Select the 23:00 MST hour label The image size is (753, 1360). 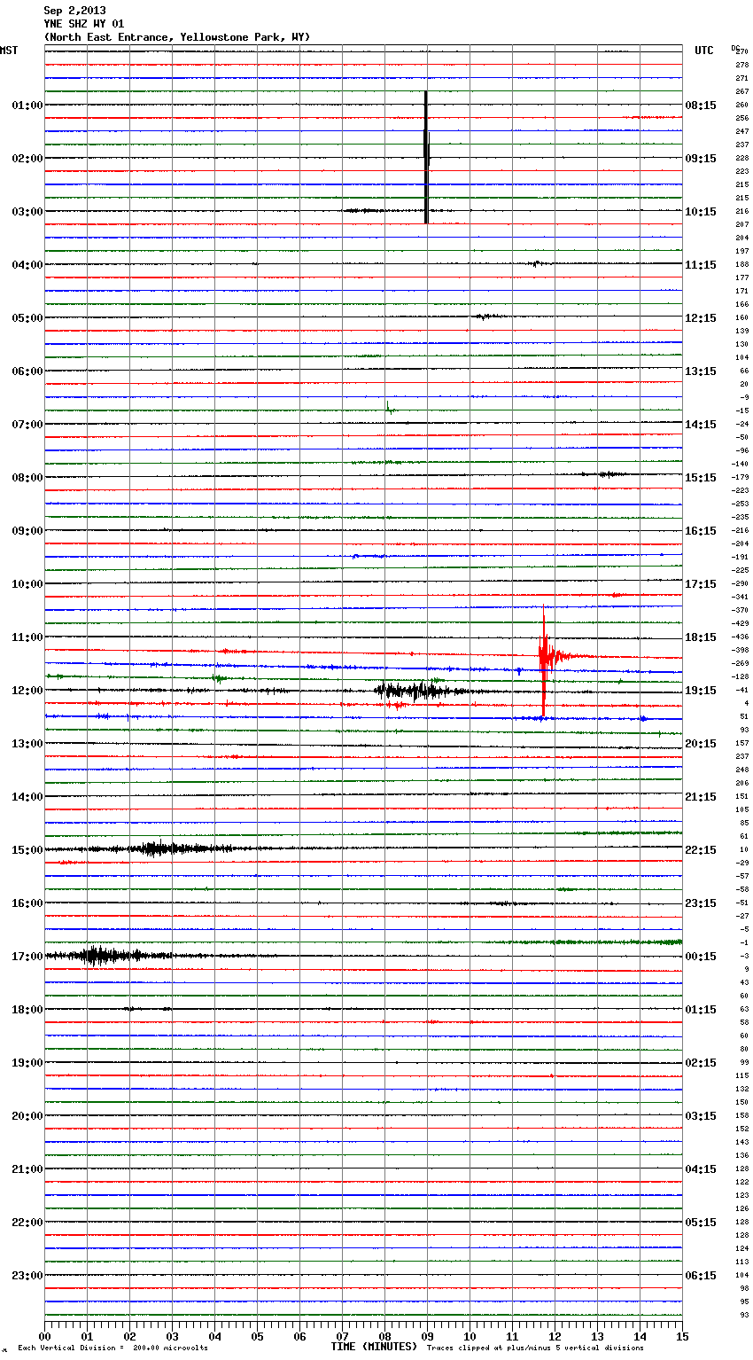click(x=27, y=1276)
